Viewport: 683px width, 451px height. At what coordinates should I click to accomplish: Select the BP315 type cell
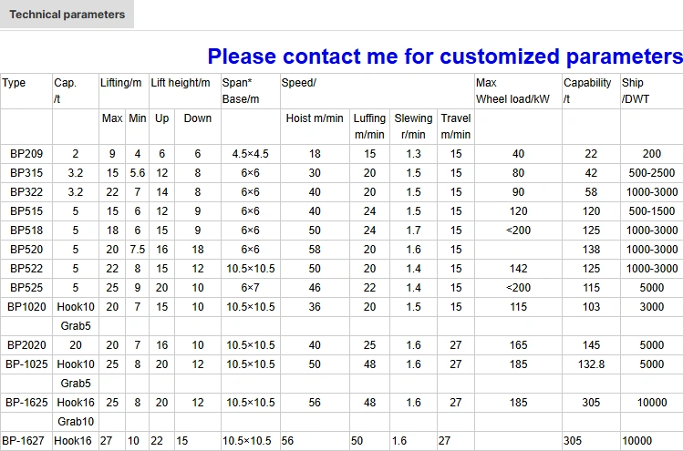[26, 173]
